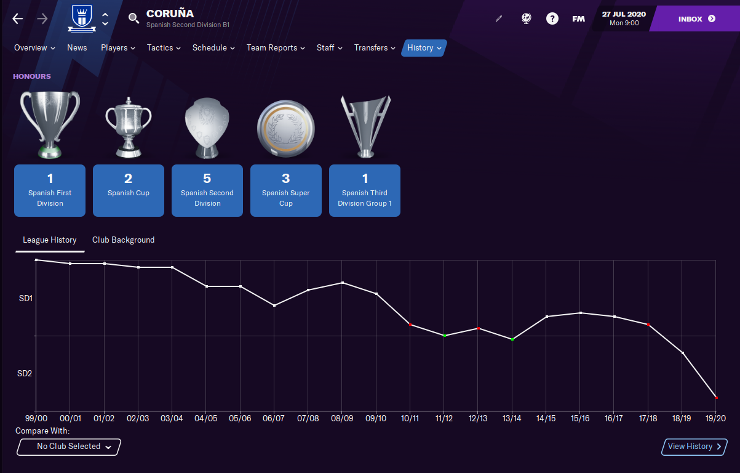Expand the Transfers menu
The height and width of the screenshot is (473, 740).
coord(375,47)
